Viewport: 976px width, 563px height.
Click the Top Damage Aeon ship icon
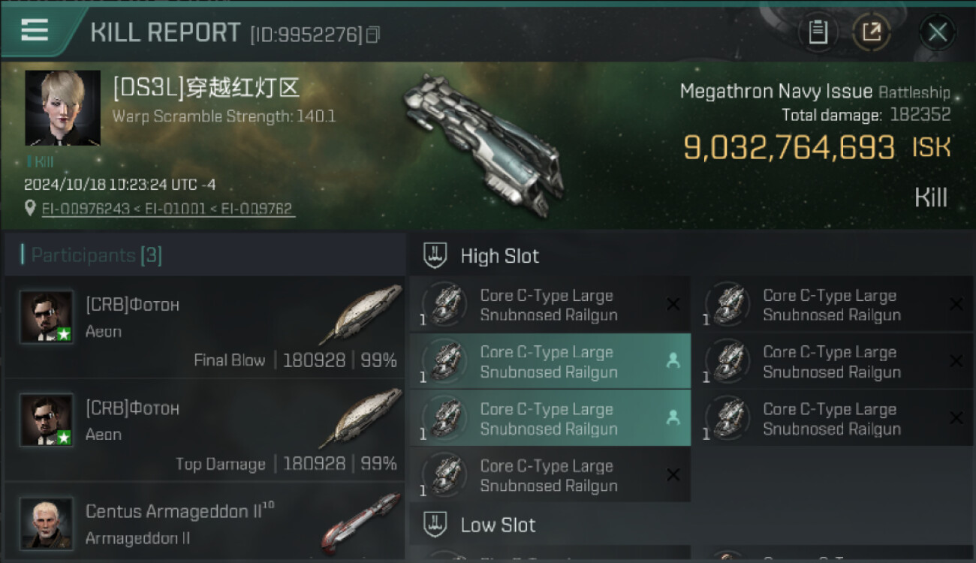click(x=360, y=417)
